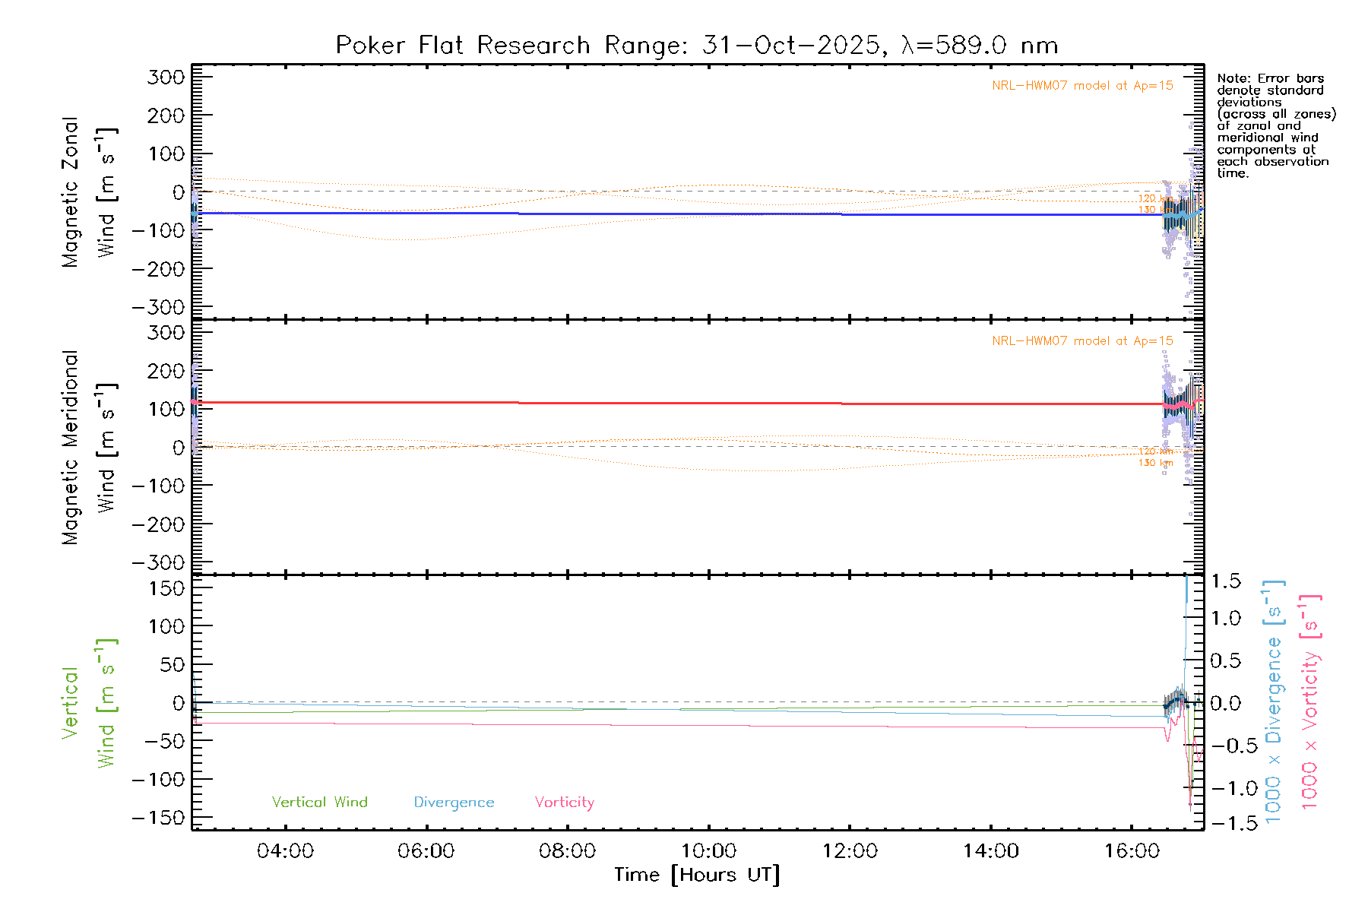1368x912 pixels.
Task: Click the error bars note text
Action: click(1275, 125)
